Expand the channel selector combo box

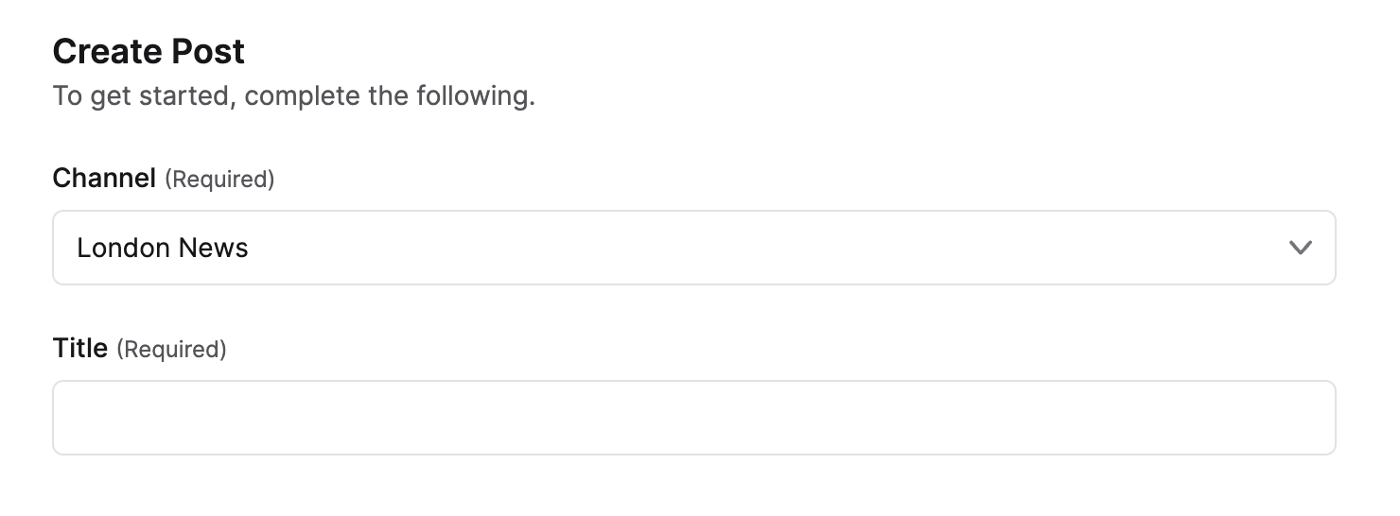693,248
